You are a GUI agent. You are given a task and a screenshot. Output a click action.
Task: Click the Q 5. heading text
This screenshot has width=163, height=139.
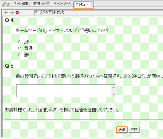click(10, 66)
